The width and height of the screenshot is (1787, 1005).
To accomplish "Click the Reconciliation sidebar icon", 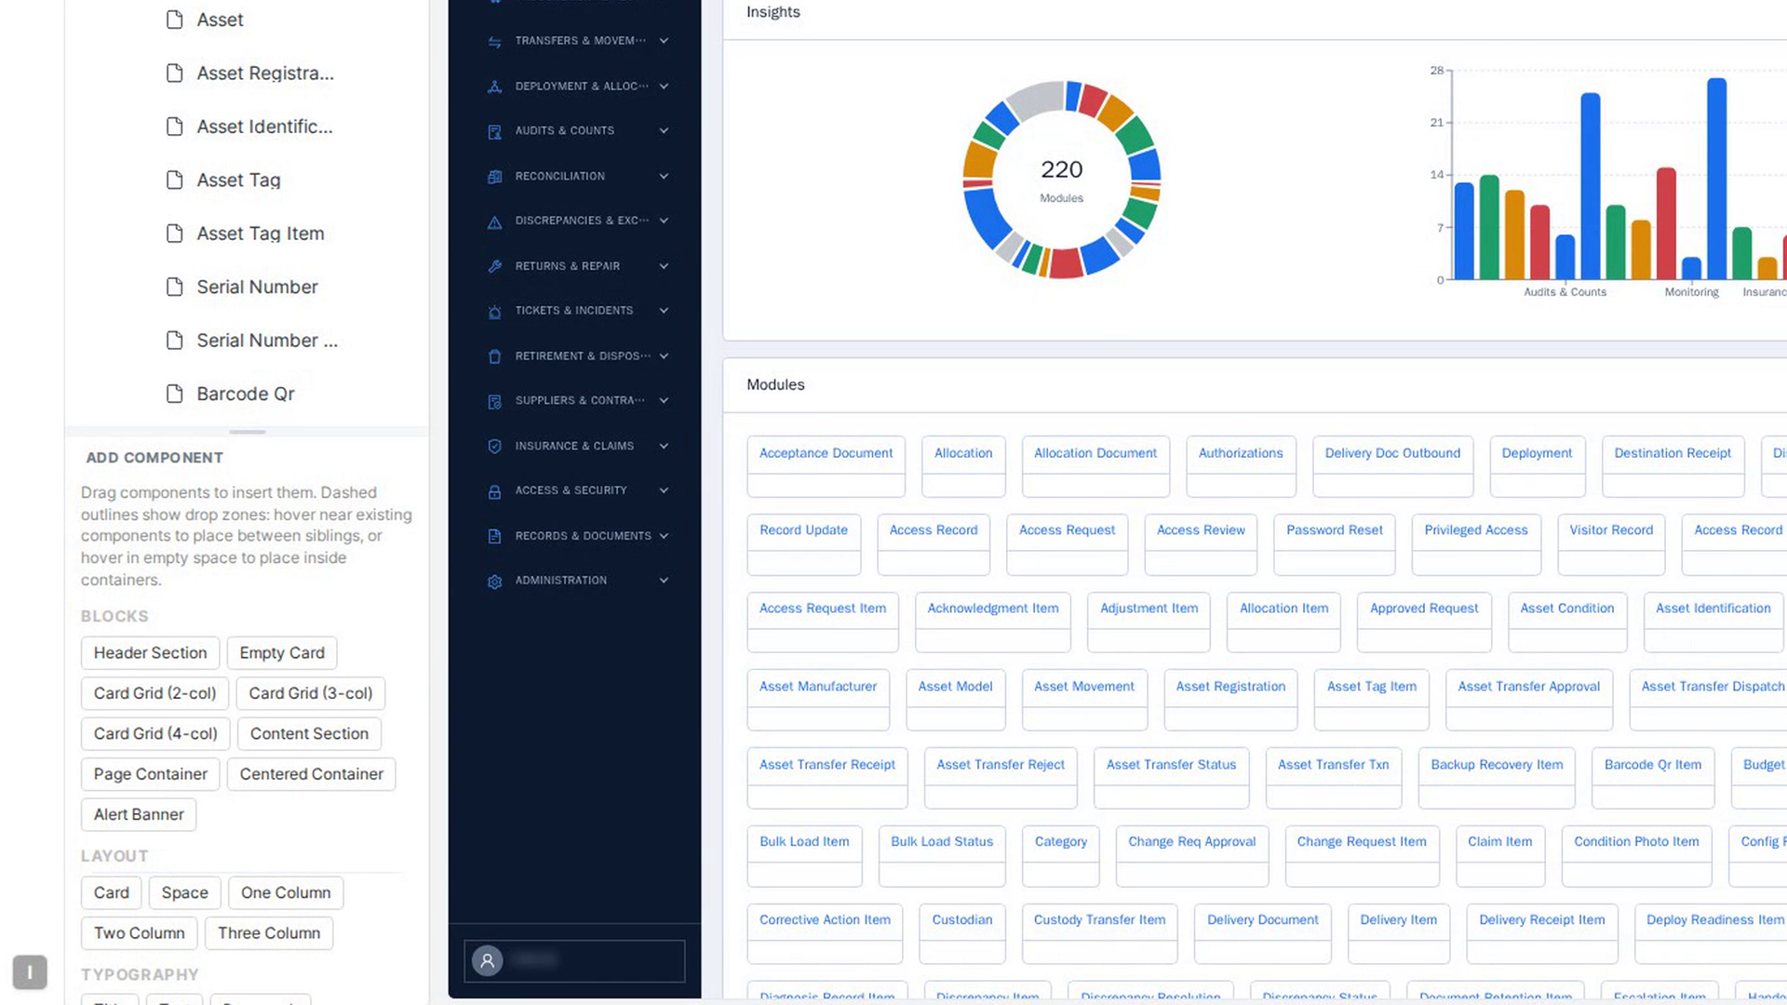I will [494, 177].
